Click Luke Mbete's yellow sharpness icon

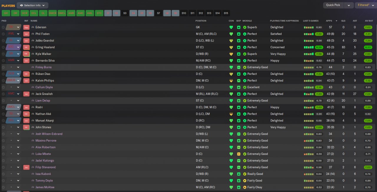(x=239, y=154)
